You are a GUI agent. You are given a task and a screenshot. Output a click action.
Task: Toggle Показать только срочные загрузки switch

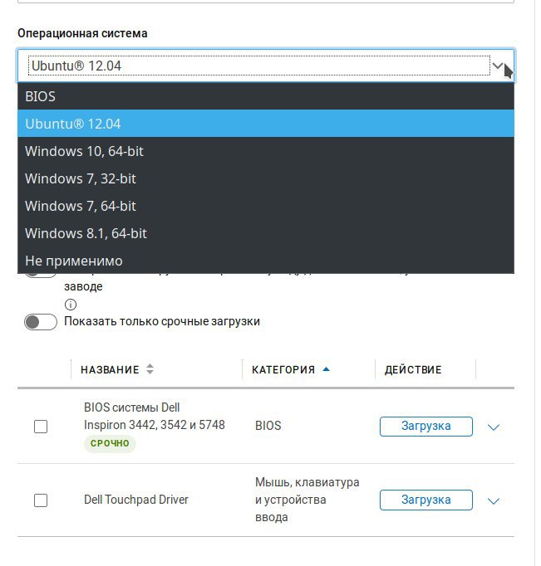(41, 322)
